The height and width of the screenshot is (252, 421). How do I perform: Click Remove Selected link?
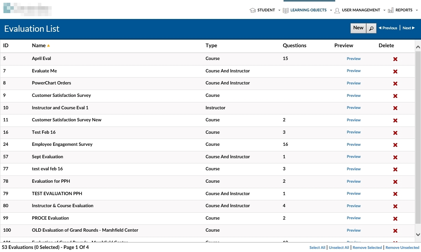tap(367, 248)
